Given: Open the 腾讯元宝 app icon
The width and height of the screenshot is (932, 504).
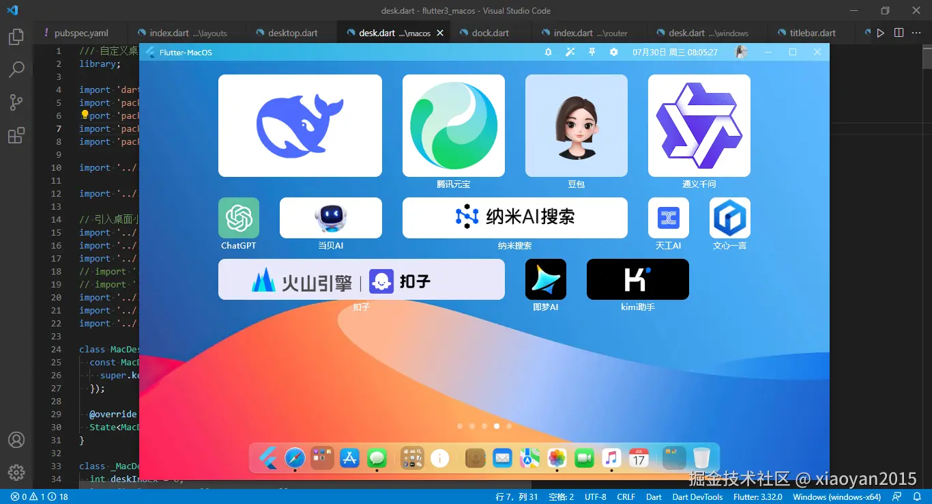Looking at the screenshot, I should [x=453, y=125].
